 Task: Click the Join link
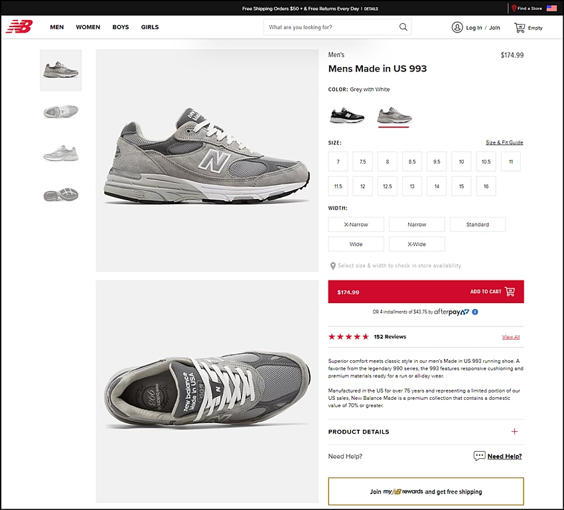(x=494, y=28)
